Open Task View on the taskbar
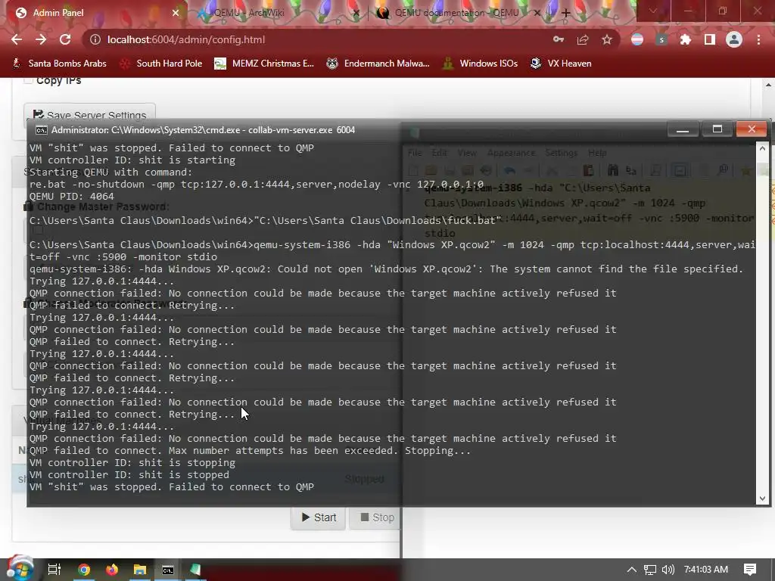 (54, 570)
